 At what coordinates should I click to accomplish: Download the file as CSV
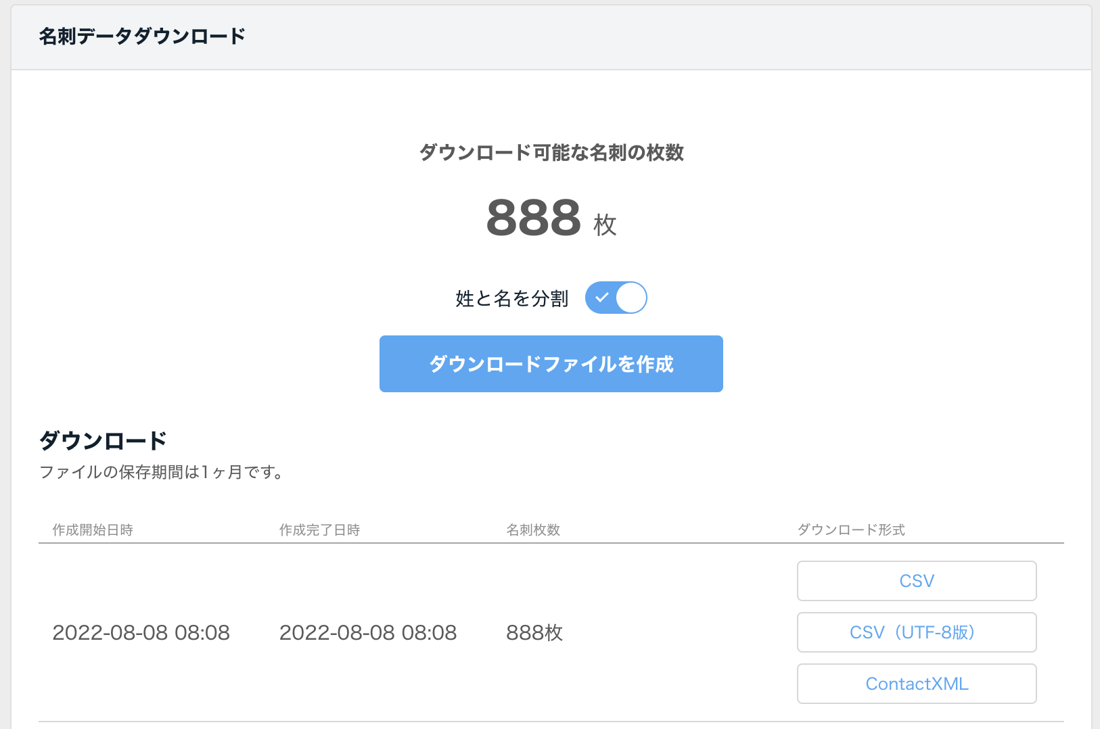(x=916, y=581)
